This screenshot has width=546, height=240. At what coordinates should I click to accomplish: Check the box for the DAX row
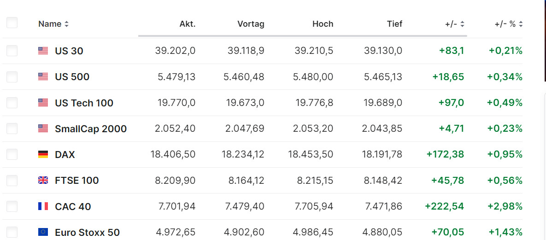12,154
